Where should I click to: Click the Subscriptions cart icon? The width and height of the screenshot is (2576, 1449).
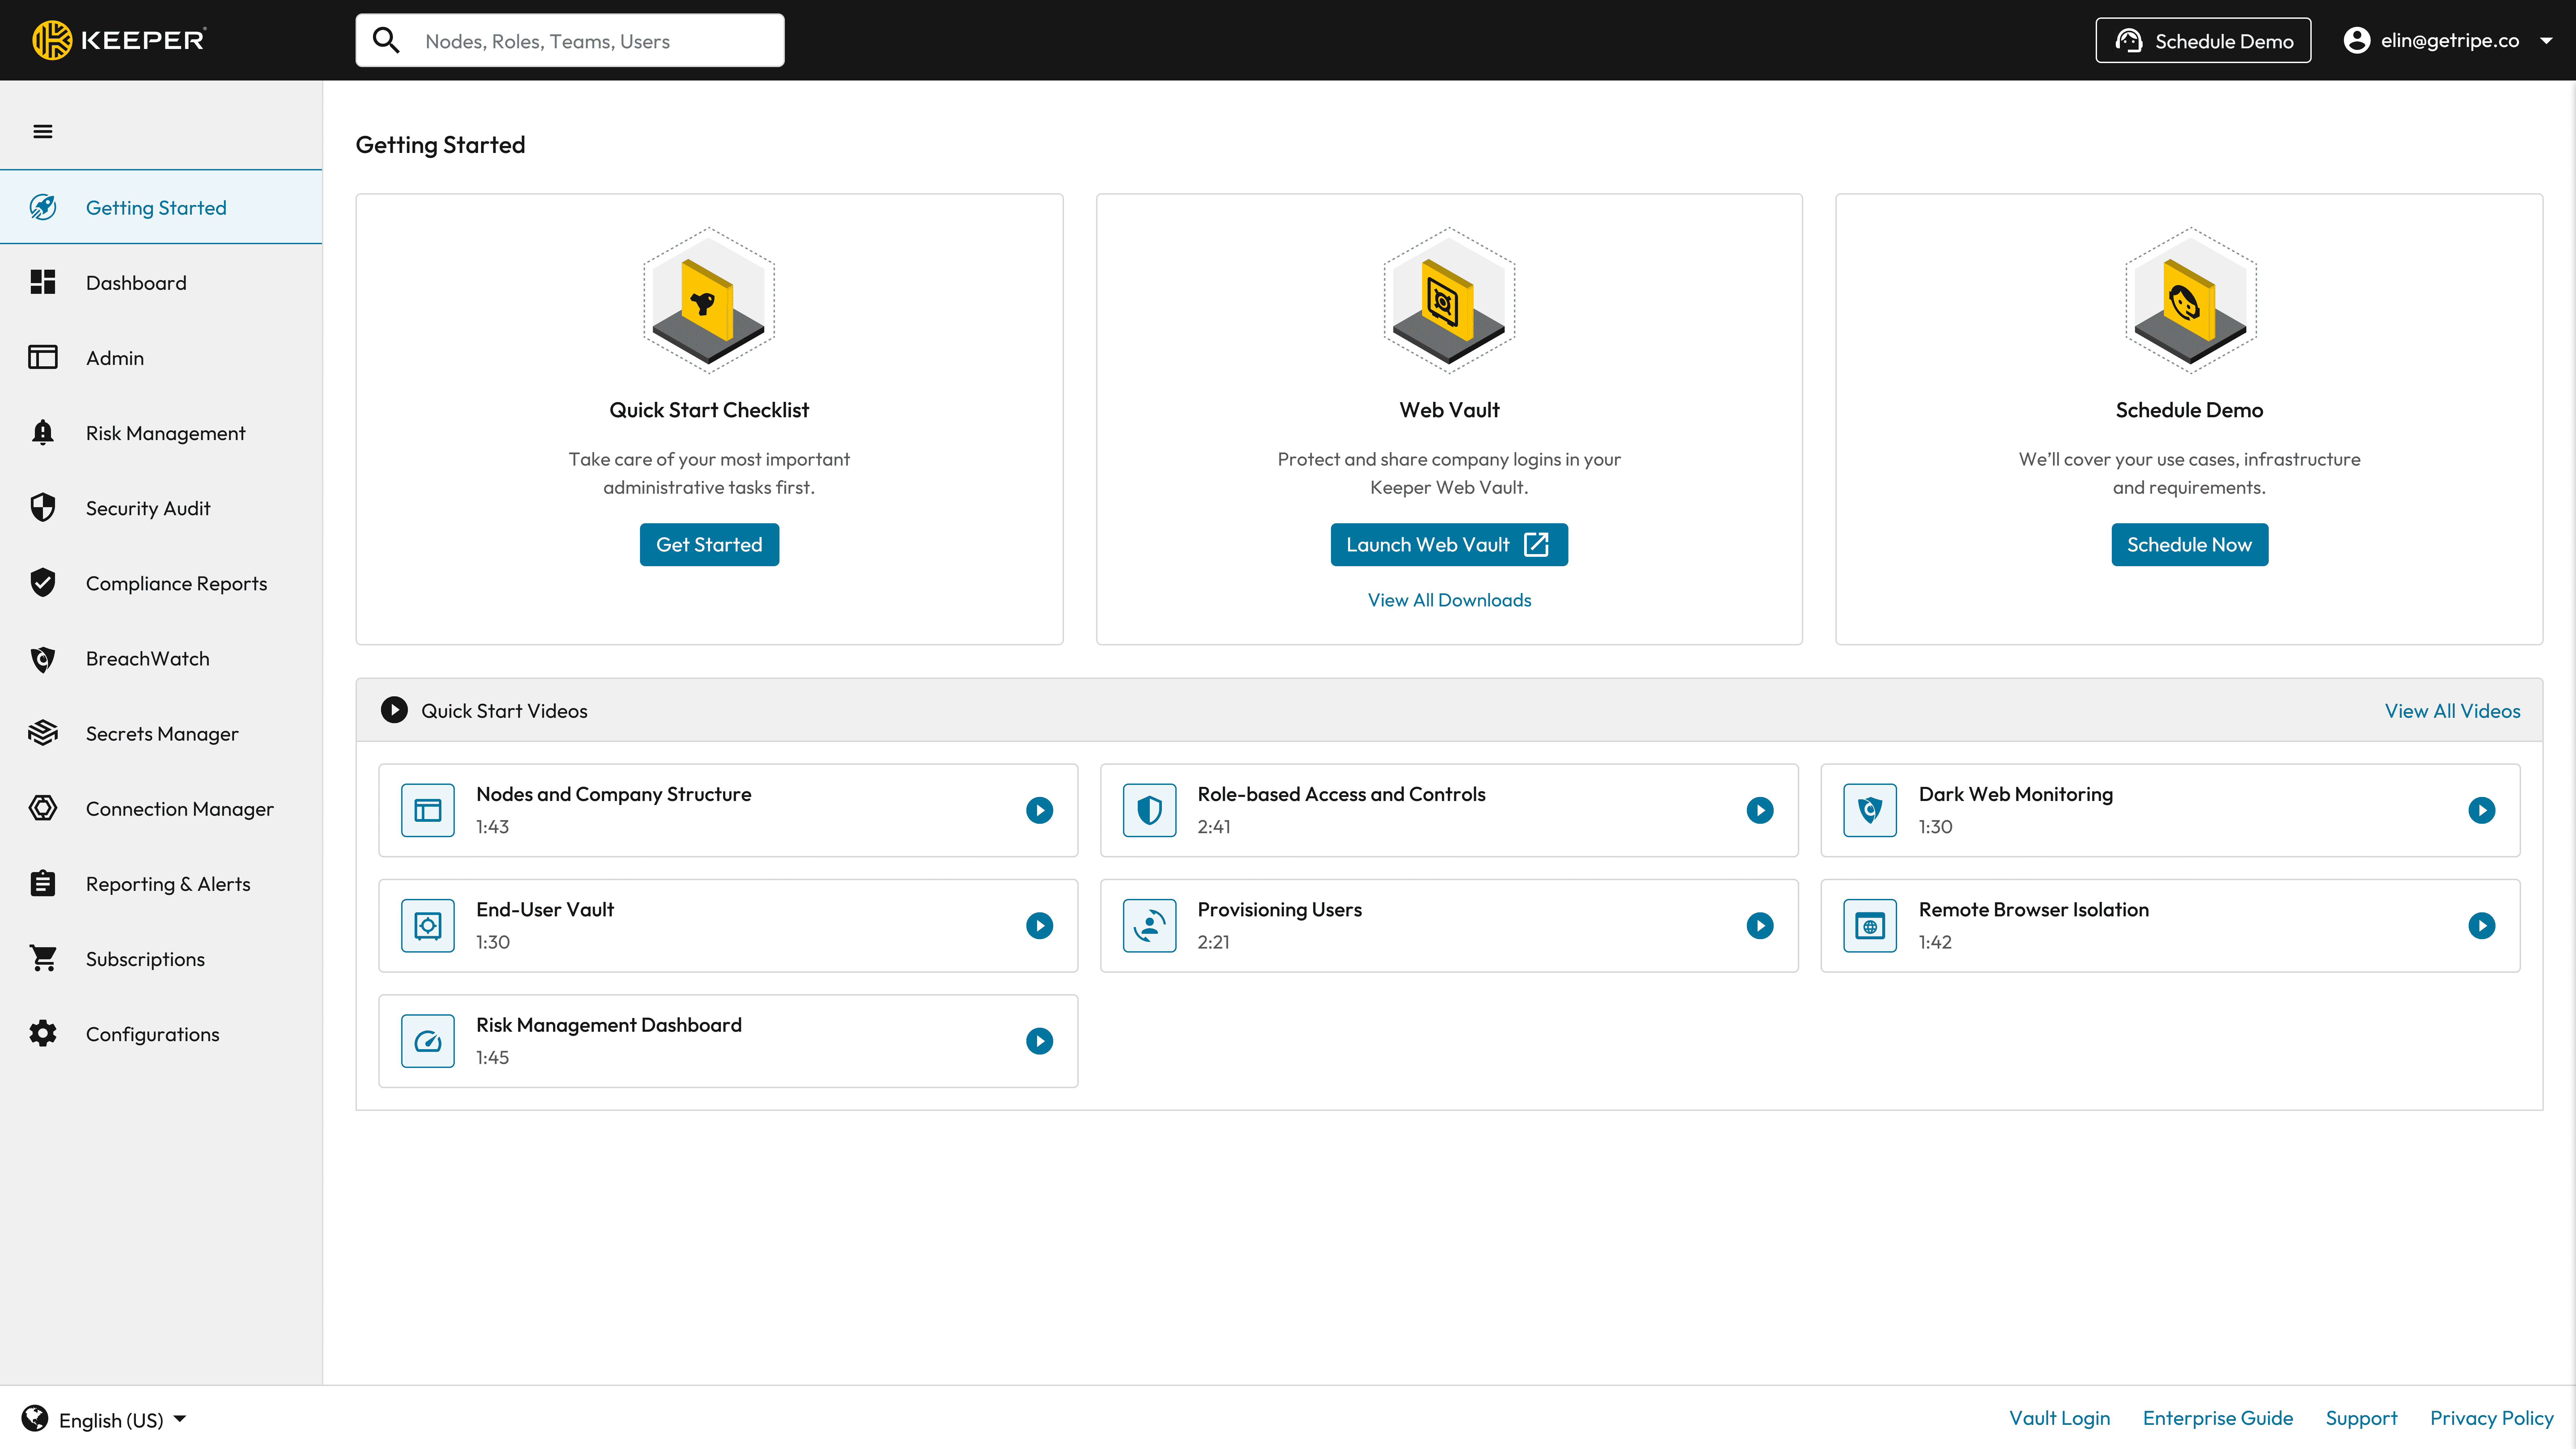coord(43,958)
